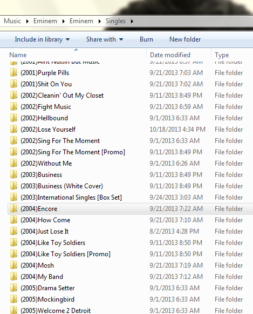Click File folder type for (2004)Mosh

click(229, 265)
